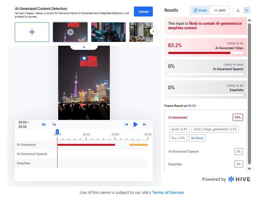The image size is (262, 199).
Task: Click the red AI-Generated timeline segment
Action: [86, 145]
